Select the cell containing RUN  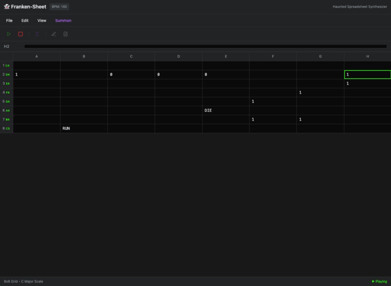[84, 128]
